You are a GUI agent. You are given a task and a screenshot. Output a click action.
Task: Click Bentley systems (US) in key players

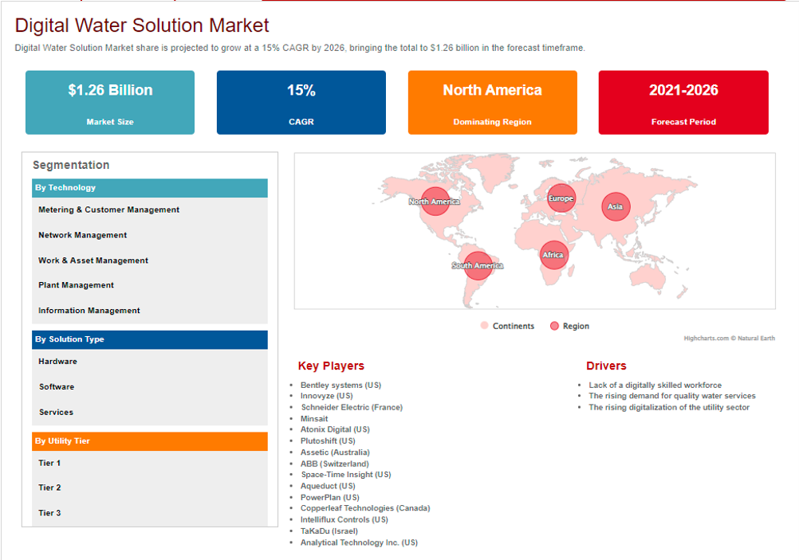click(x=341, y=386)
